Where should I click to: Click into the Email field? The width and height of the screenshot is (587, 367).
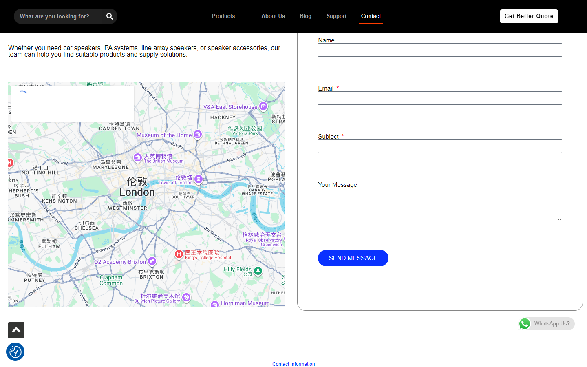tap(440, 98)
